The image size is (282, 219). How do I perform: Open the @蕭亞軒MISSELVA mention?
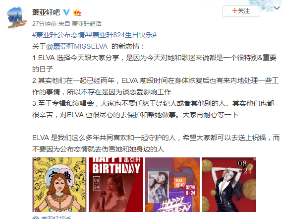point(77,46)
